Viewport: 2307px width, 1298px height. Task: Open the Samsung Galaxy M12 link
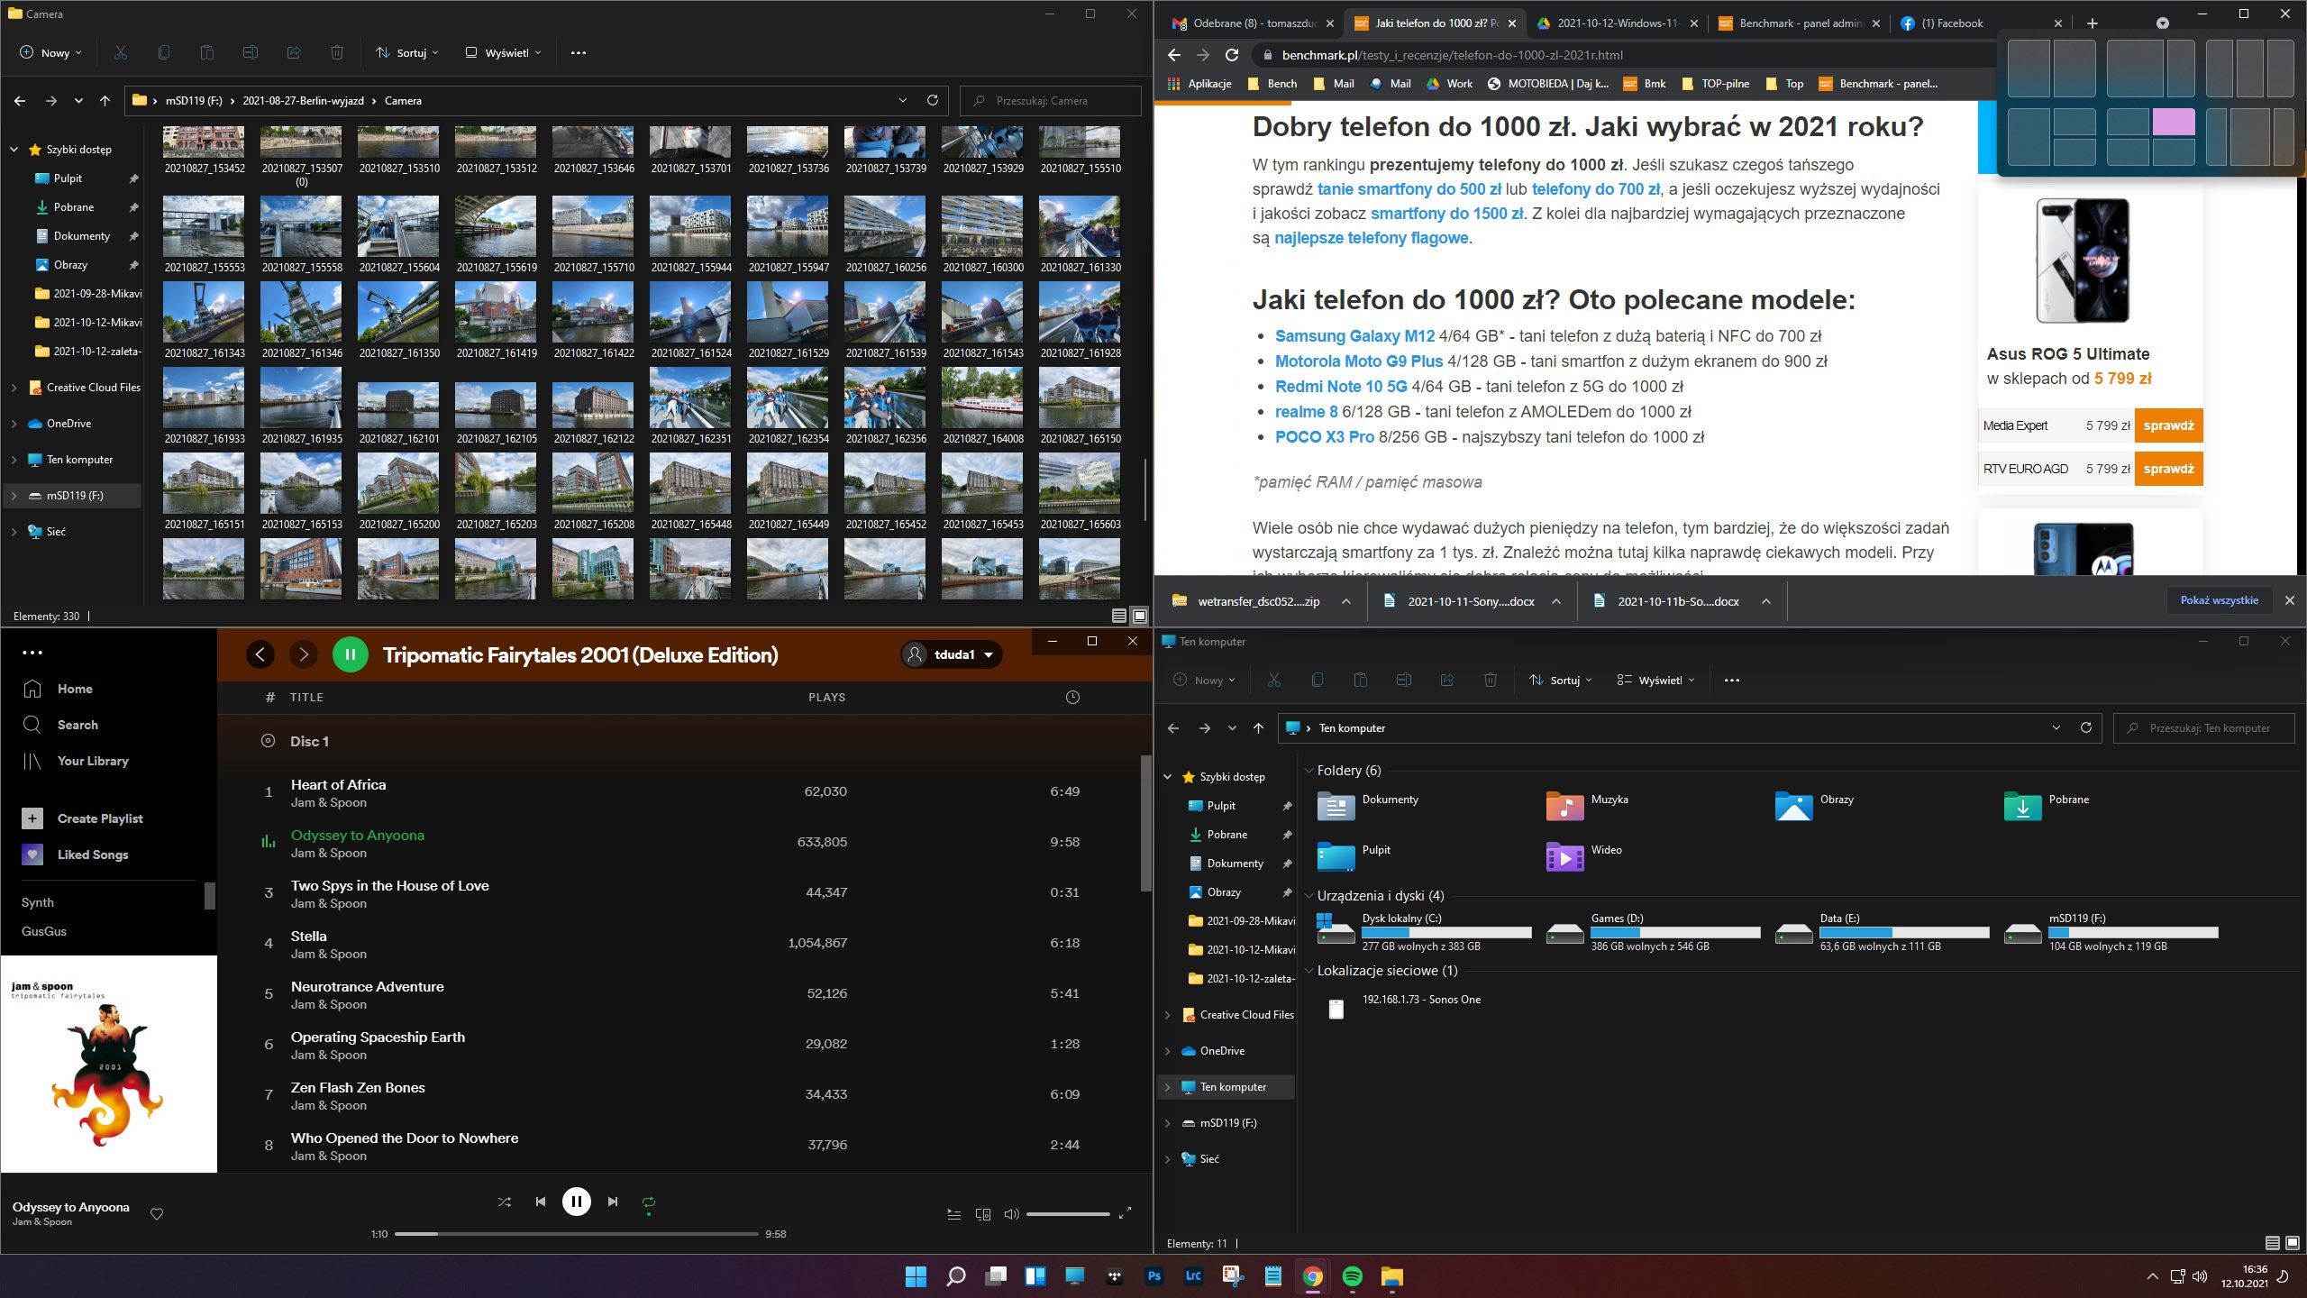tap(1354, 336)
